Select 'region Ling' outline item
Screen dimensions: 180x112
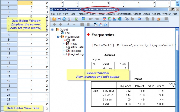[x=77, y=54]
